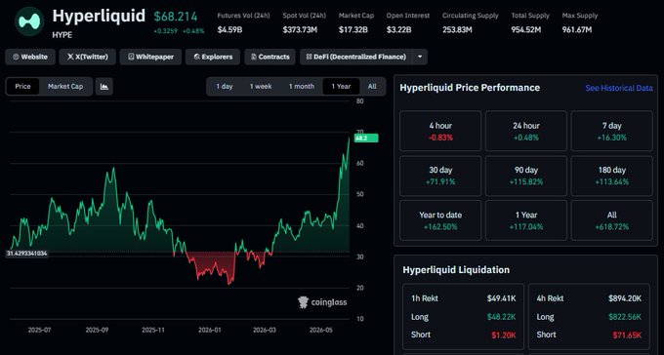Screen dimensions: 664x355
Task: Open the Explorers button
Action: coord(213,57)
